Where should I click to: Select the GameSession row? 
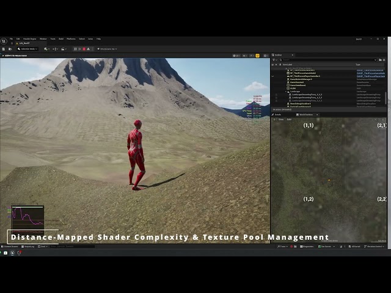(328, 82)
